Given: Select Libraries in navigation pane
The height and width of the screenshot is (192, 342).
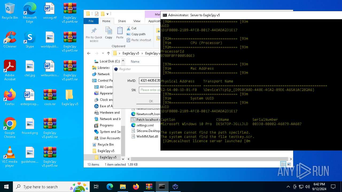Looking at the screenshot, I should 101,68.
